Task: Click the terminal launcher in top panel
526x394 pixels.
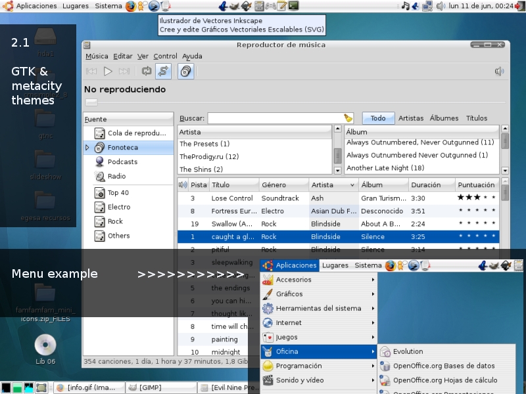Action: (x=293, y=6)
